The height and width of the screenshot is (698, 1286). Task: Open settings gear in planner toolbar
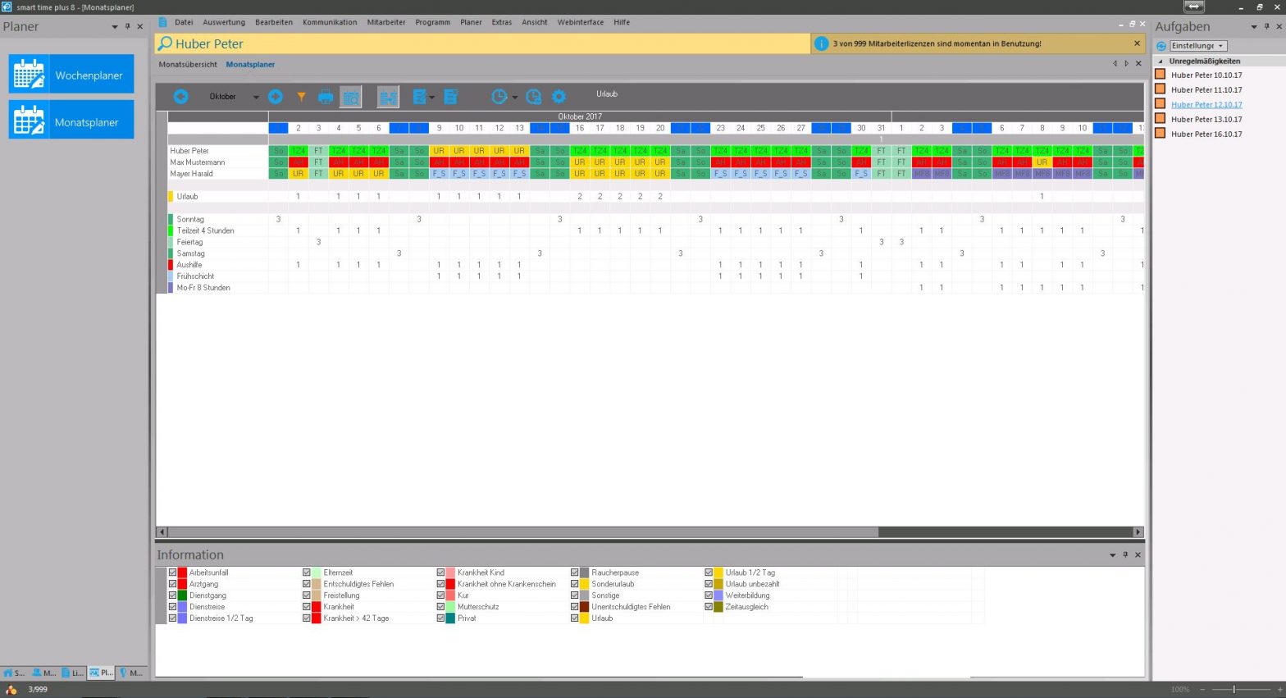559,97
